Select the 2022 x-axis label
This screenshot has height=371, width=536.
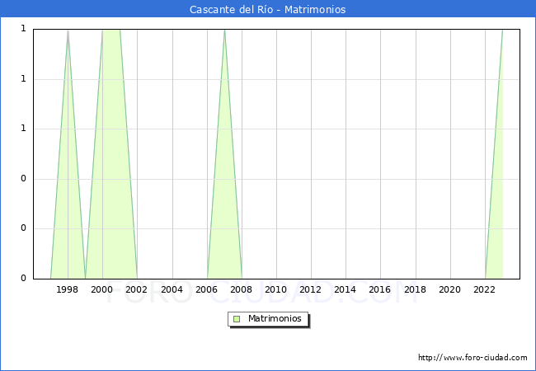pyautogui.click(x=485, y=289)
